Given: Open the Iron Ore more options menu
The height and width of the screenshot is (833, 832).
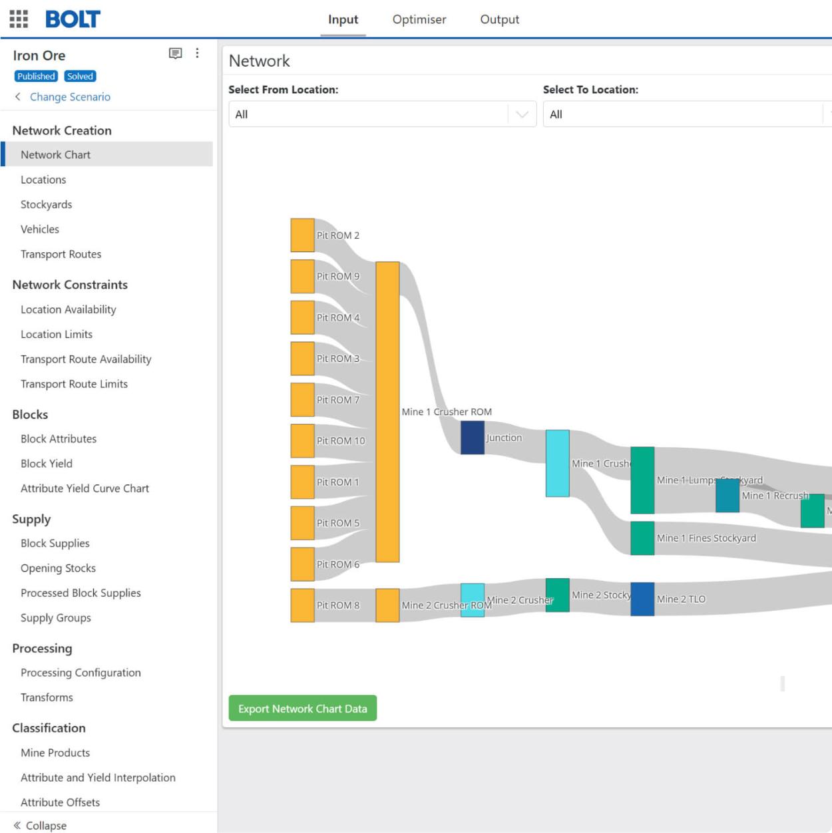Looking at the screenshot, I should coord(197,53).
